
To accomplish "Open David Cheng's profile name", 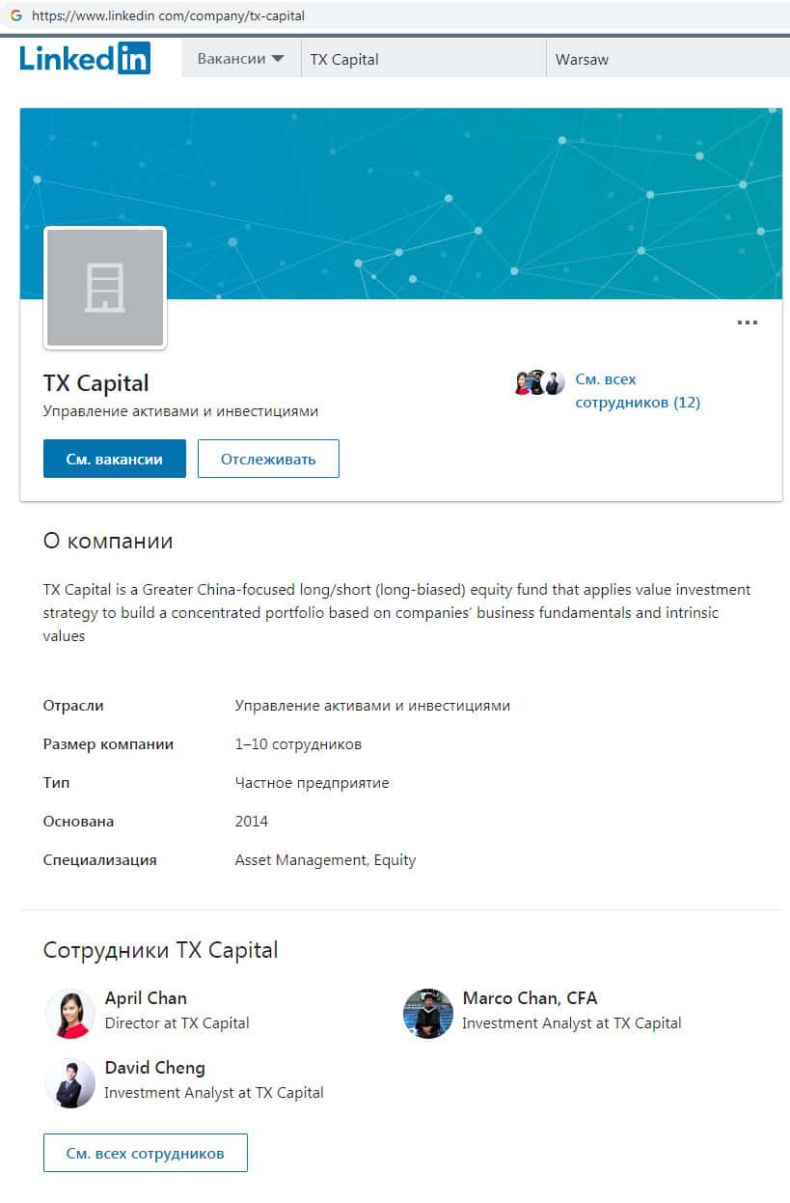I will coord(154,1068).
